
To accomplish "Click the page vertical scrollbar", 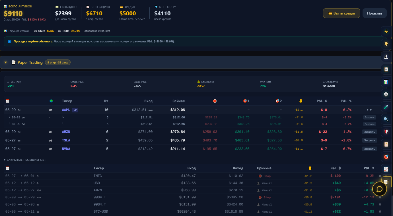I will click(392, 205).
